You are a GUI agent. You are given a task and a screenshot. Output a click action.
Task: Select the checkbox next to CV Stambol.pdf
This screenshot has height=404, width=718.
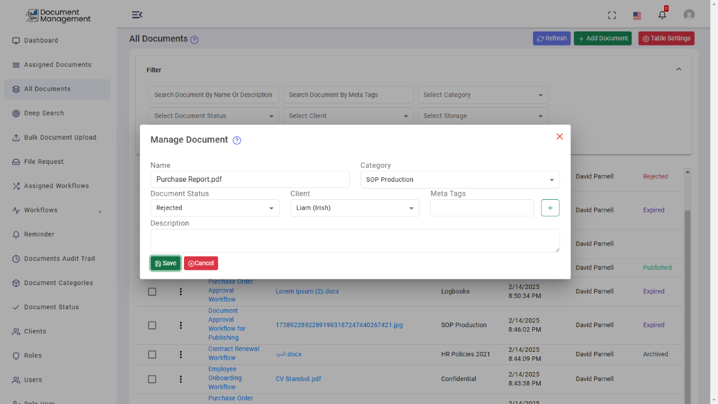(152, 379)
